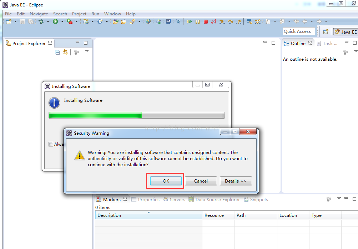Click the Search flashlight icon

[132, 21]
